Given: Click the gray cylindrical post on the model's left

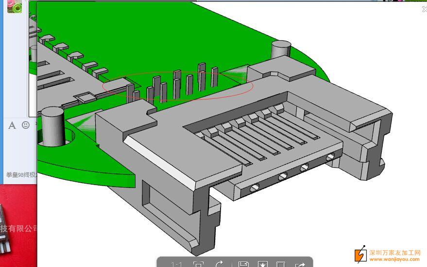Looking at the screenshot, I should coord(52,126).
